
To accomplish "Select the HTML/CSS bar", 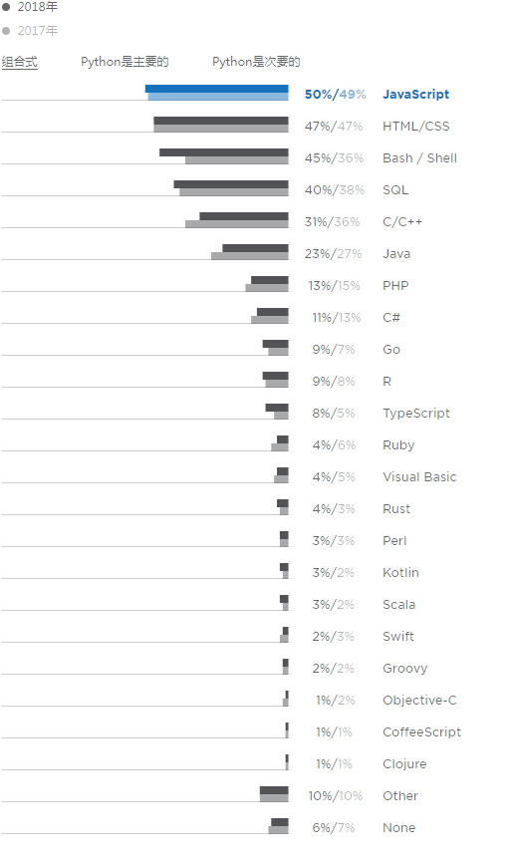I will 221,125.
